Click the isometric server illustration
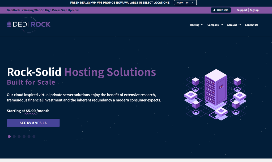The image size is (272, 162). (x=215, y=95)
